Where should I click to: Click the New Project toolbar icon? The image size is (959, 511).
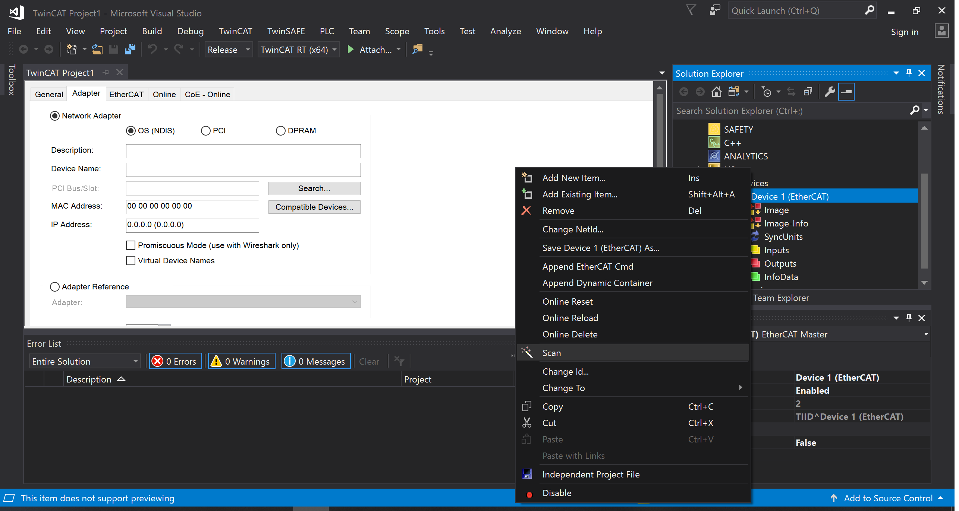click(x=71, y=49)
